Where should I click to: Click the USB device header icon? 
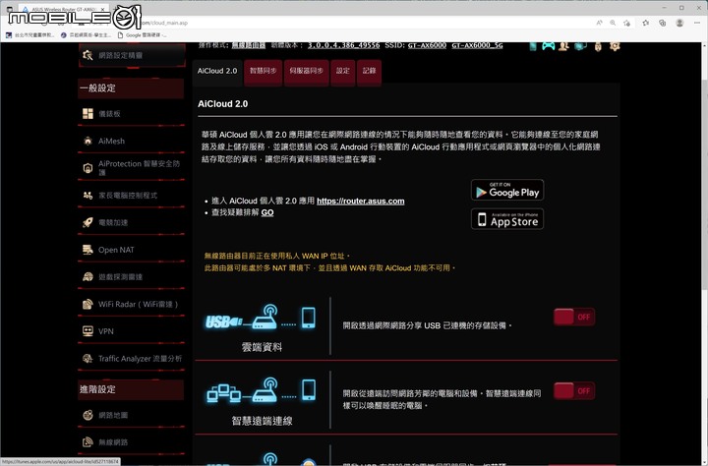pos(598,46)
